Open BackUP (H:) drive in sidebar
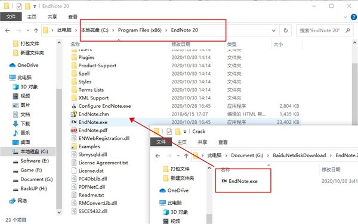This screenshot has height=224, width=358. (33, 189)
